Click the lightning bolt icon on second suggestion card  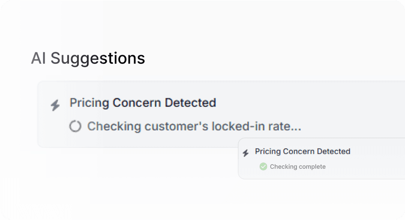pos(246,152)
